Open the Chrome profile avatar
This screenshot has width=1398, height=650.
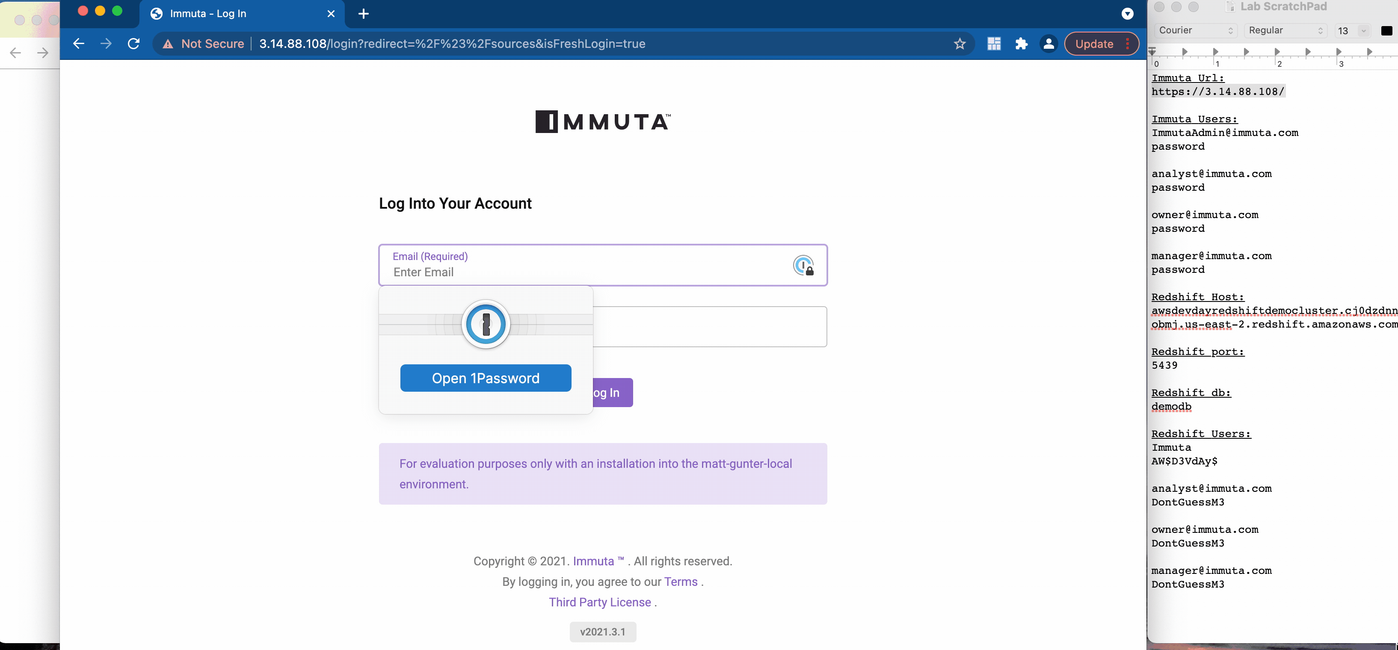1048,44
